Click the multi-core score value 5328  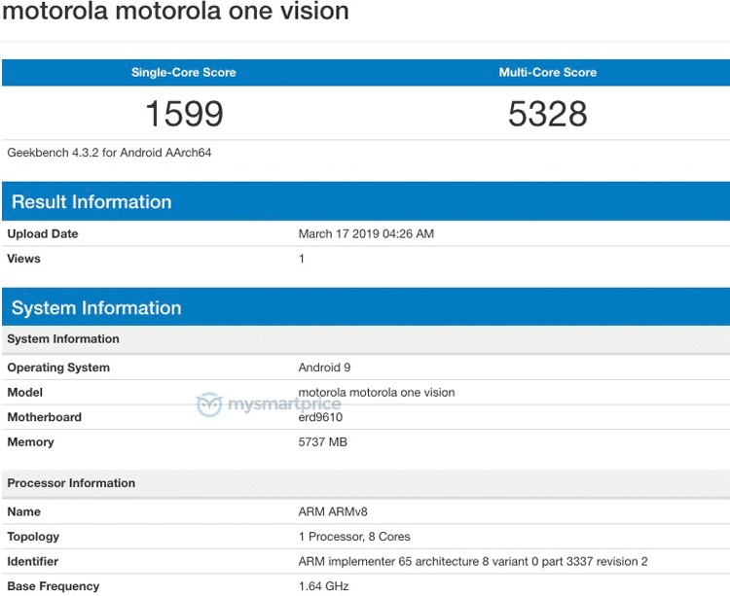click(547, 114)
